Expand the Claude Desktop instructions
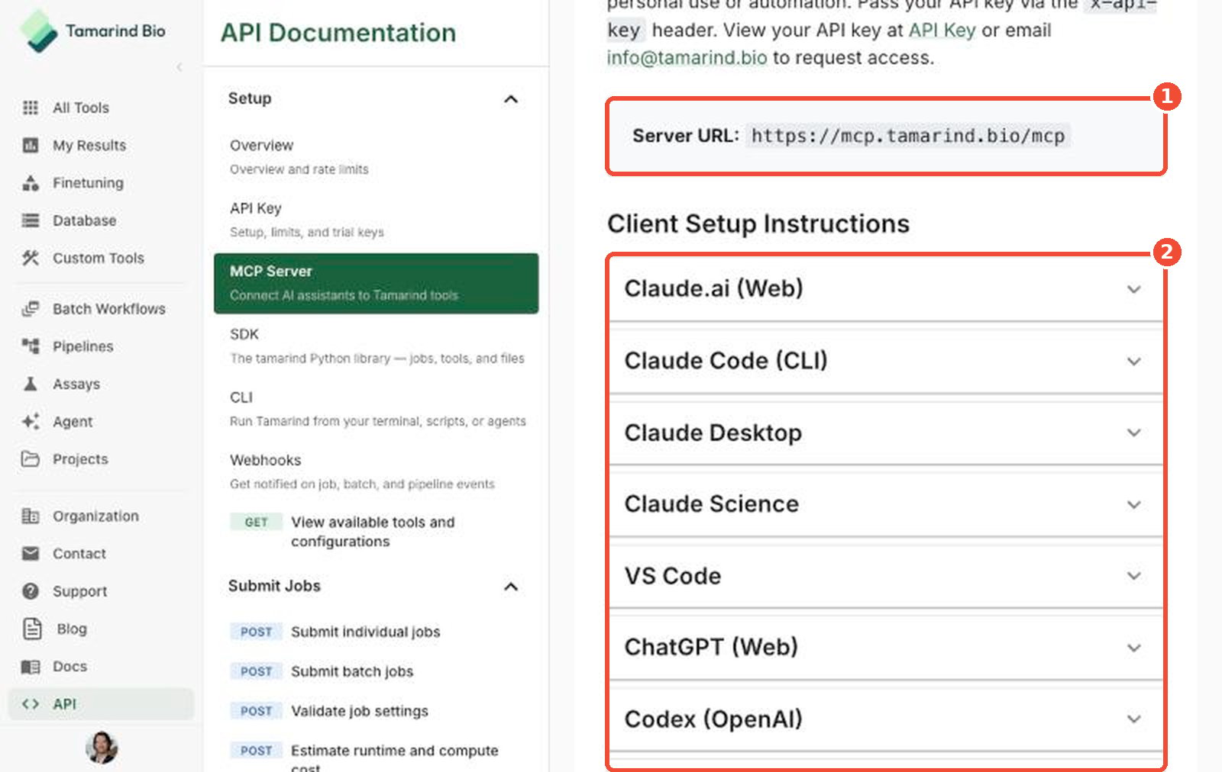1222x772 pixels. 886,433
